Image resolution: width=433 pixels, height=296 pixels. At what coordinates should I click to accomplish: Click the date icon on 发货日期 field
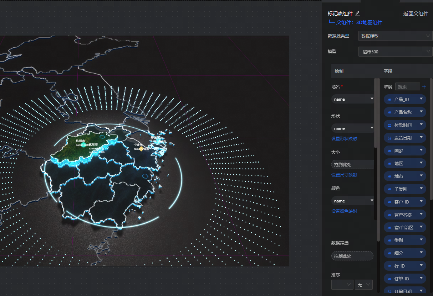(389, 138)
